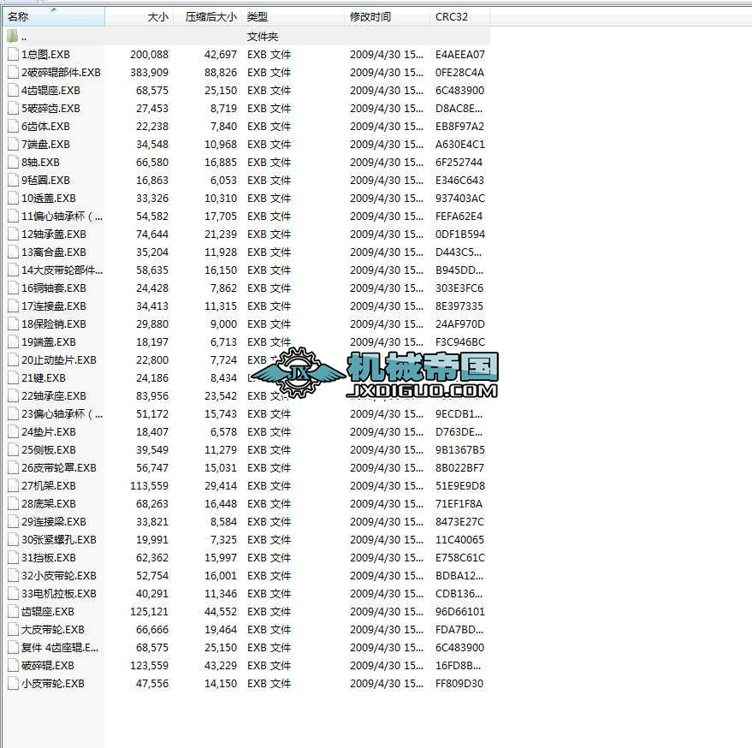
Task: Sort by the 修改时间 column header
Action: point(388,17)
